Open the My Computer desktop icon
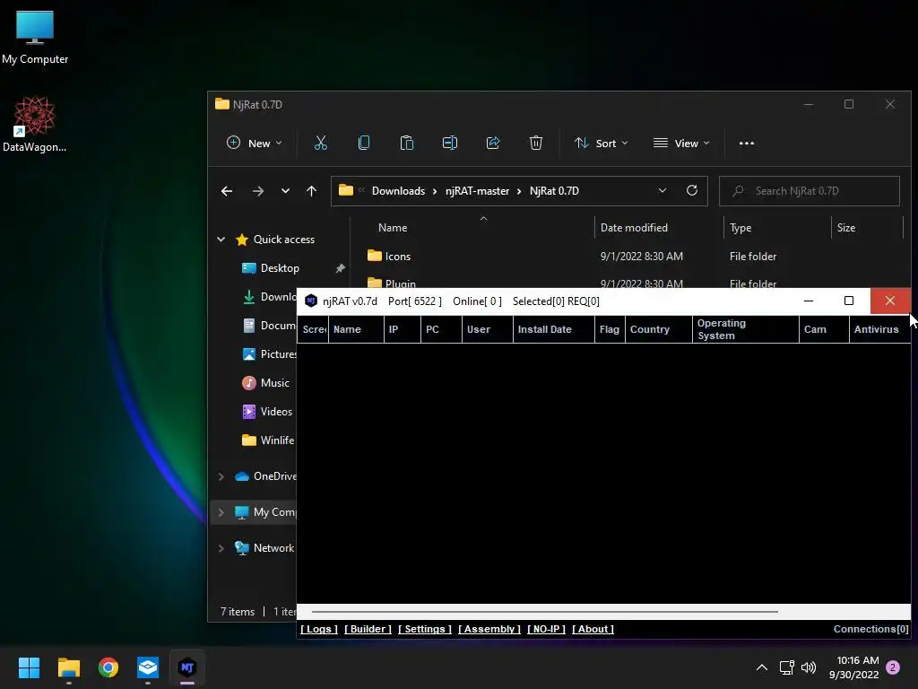Viewport: 918px width, 689px height. 35,37
